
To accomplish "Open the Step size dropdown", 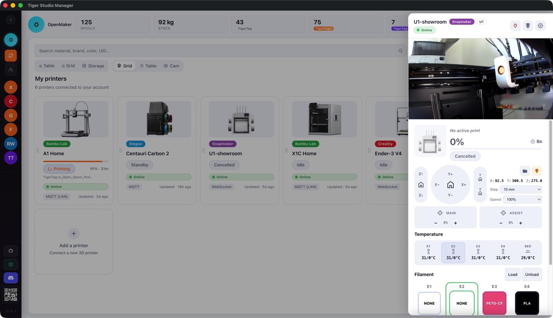I will tap(521, 189).
